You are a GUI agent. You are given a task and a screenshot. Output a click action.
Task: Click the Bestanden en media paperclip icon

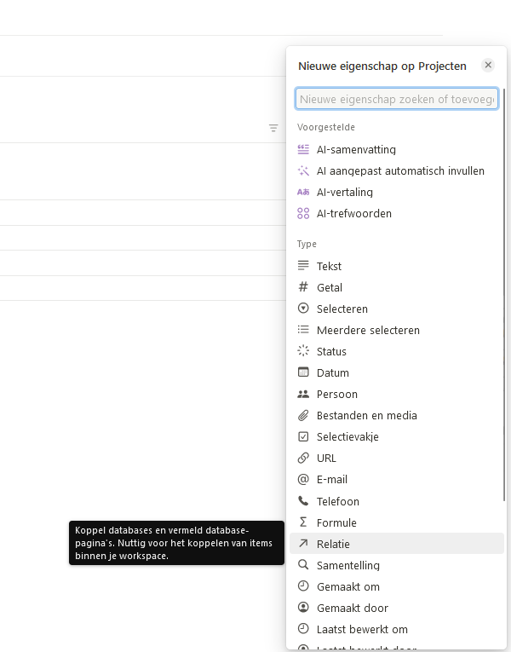(x=303, y=415)
